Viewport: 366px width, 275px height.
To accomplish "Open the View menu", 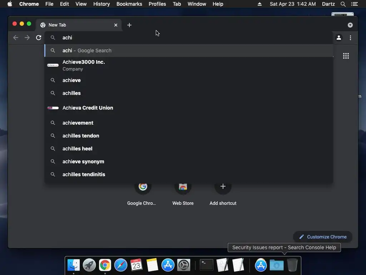I will tap(81, 4).
